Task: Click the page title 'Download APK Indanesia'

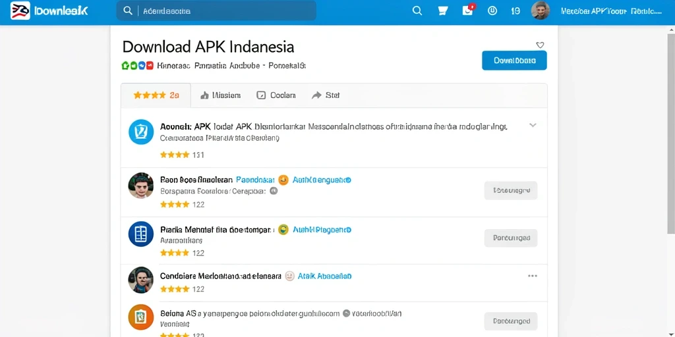Action: (208, 47)
